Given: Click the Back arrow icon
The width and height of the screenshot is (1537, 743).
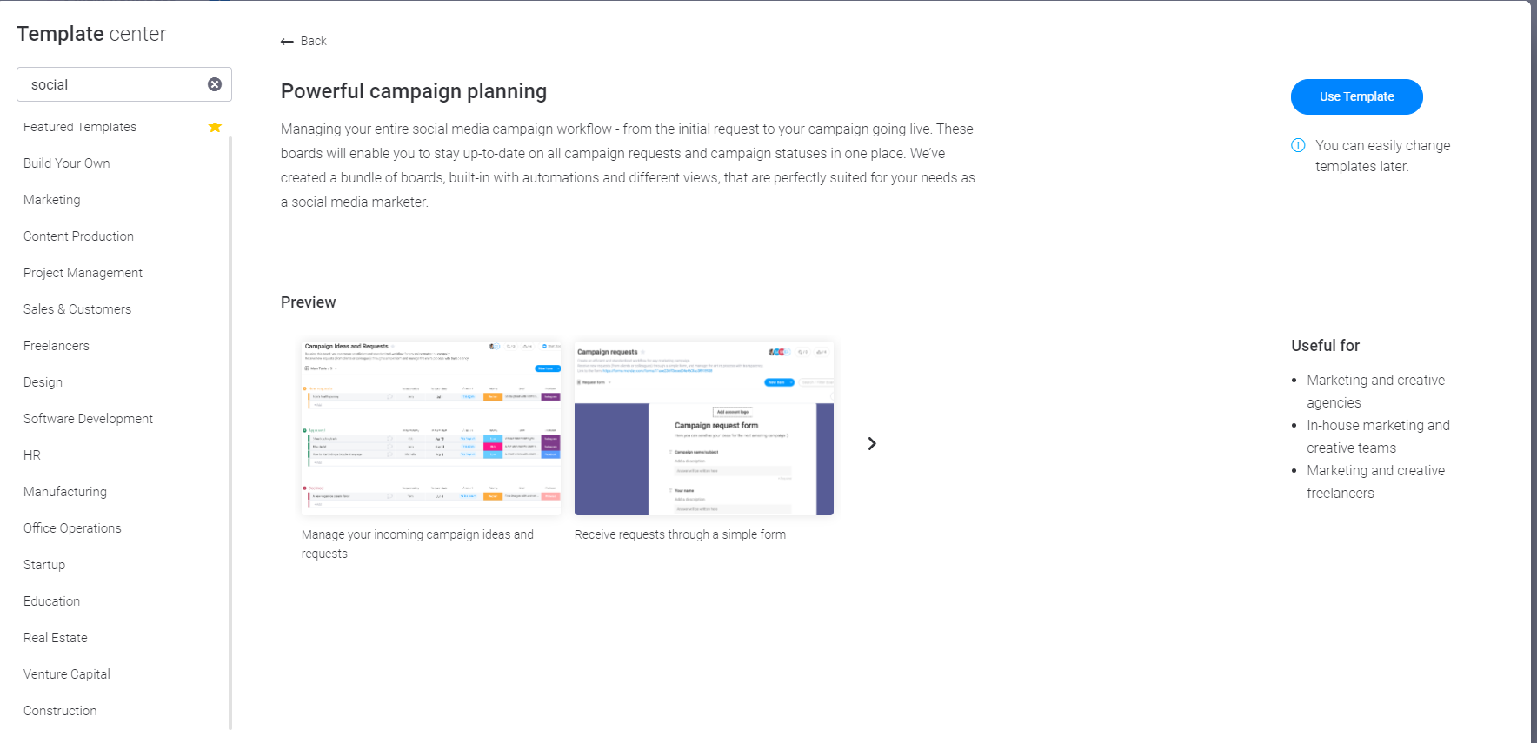Looking at the screenshot, I should [287, 42].
